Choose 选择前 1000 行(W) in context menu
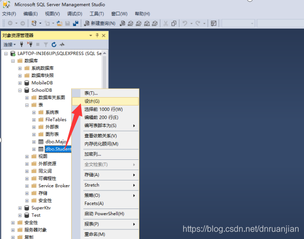304x239 pixels. tap(105, 109)
